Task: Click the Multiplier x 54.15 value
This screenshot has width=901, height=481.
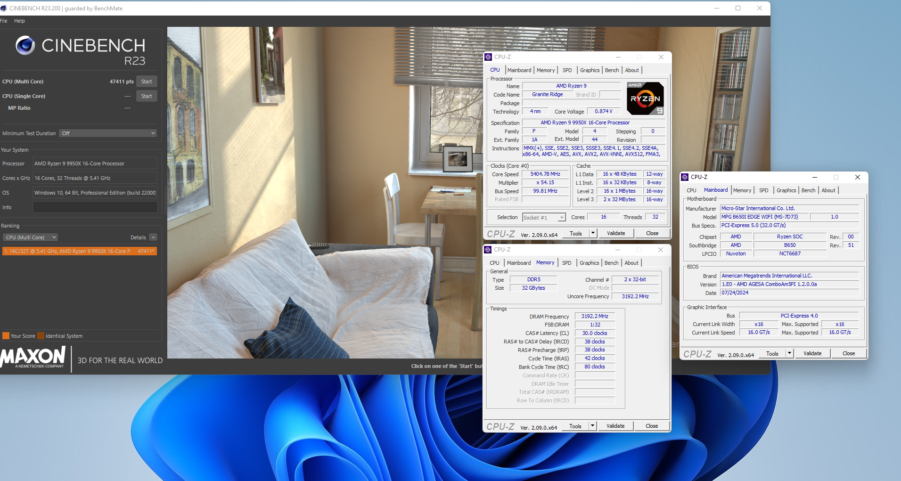Action: [545, 183]
